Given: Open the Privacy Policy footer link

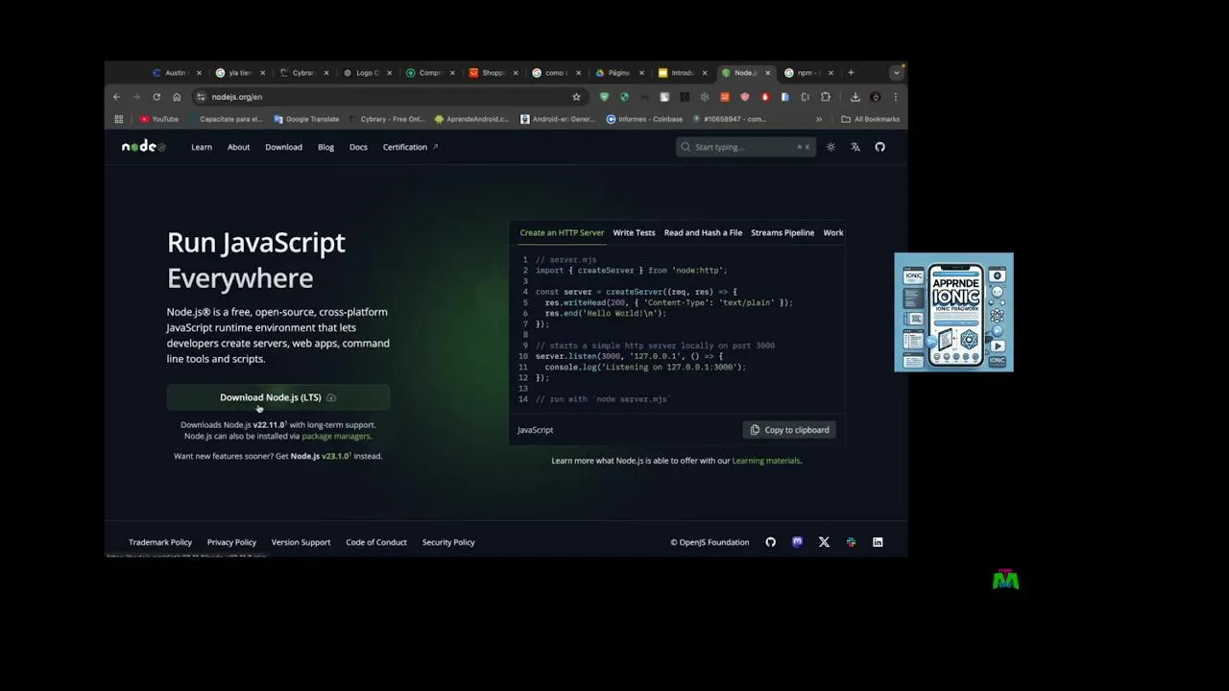Looking at the screenshot, I should coord(231,542).
